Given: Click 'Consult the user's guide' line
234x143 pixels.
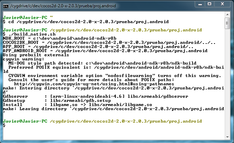Looking at the screenshot, I should click(x=91, y=80).
